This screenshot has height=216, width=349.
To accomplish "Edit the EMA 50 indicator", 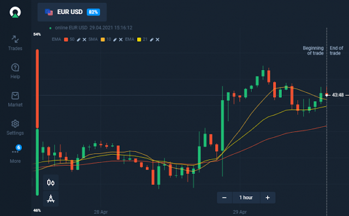I will point(79,40).
